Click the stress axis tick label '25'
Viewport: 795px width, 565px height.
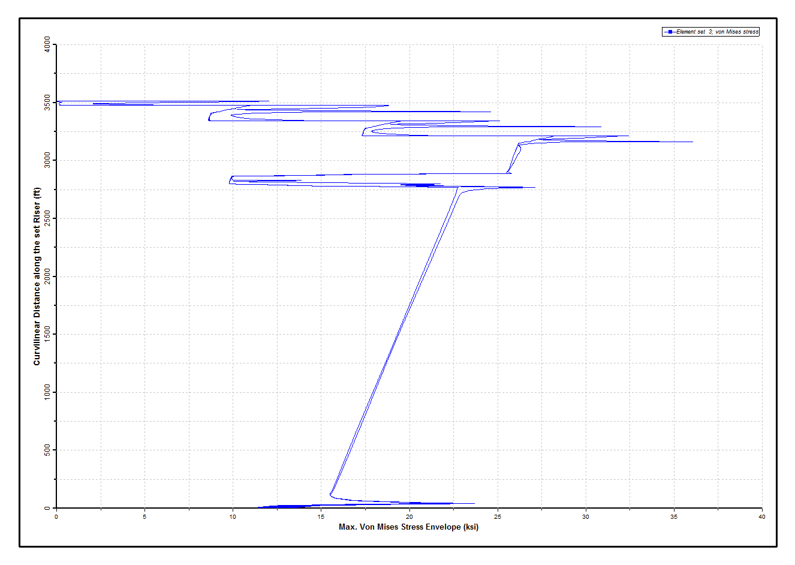coord(498,516)
